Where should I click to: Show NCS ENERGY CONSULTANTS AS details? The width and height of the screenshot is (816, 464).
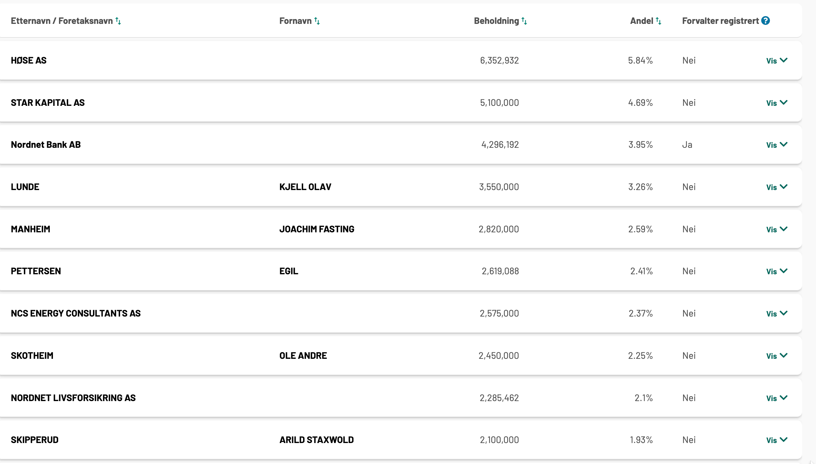(x=777, y=314)
